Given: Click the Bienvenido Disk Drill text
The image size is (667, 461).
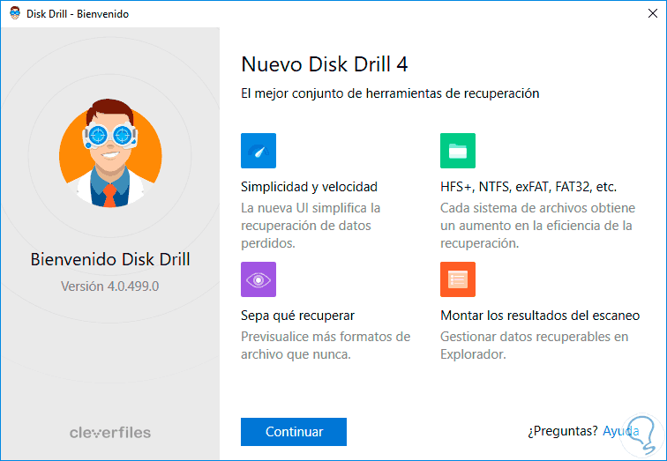Looking at the screenshot, I should click(110, 259).
